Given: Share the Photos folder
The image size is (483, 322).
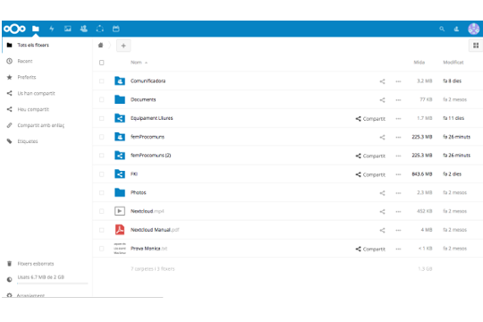Looking at the screenshot, I should coord(382,193).
